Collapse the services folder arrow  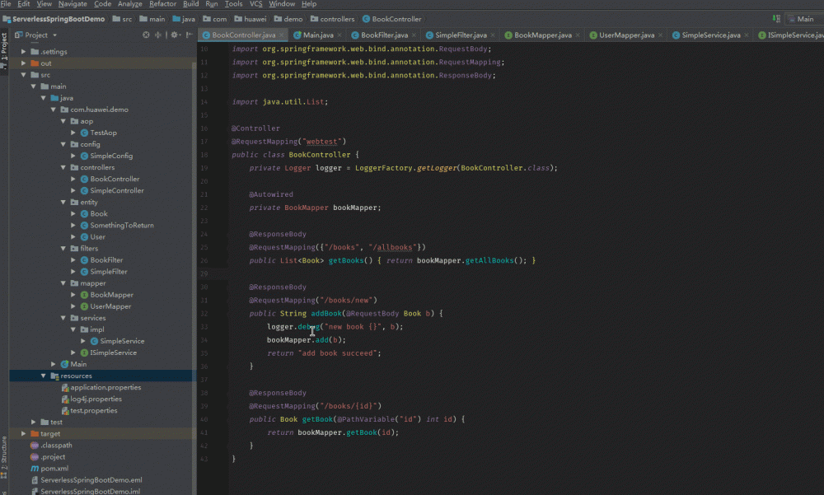tap(63, 317)
